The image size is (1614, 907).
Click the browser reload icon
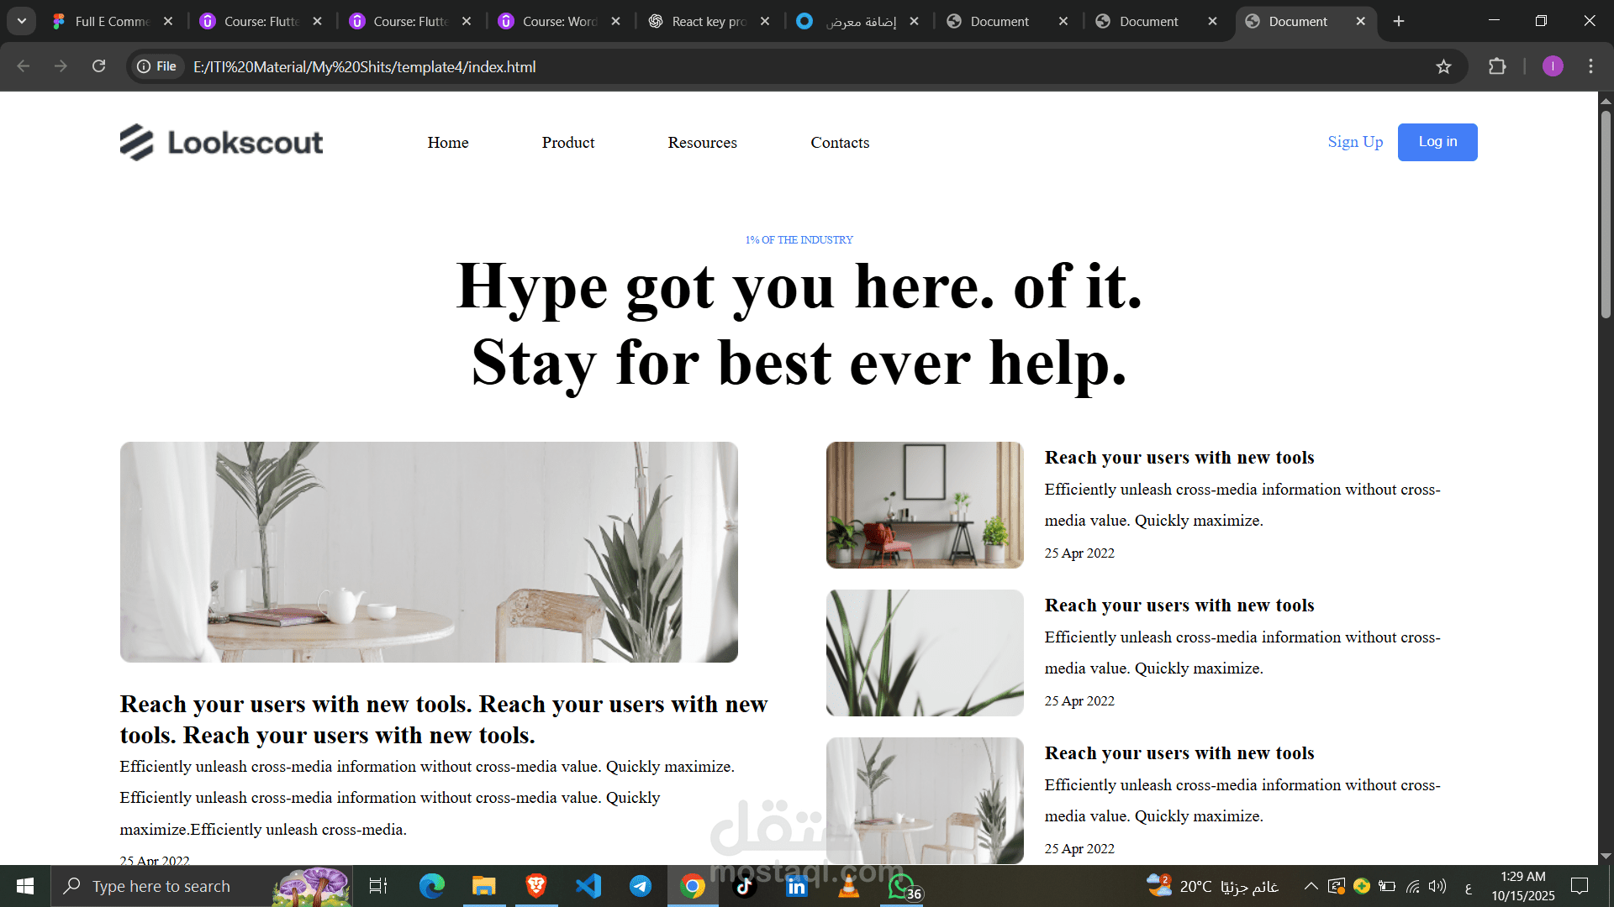(x=98, y=66)
